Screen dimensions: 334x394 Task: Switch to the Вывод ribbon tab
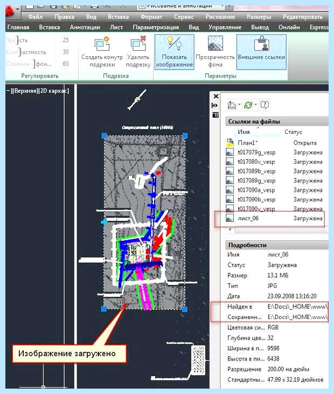[260, 27]
